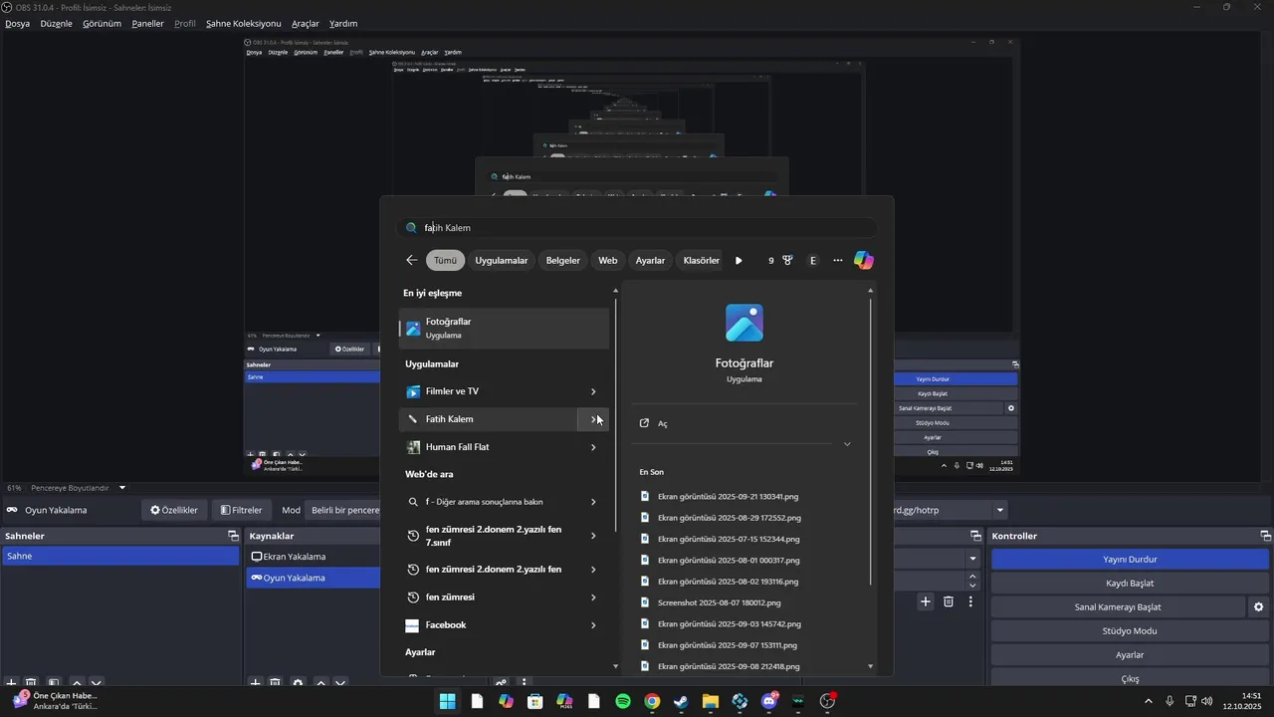Open the scene filters icon in Sahneler
Viewport: 1274px width, 717px height.
(x=54, y=683)
